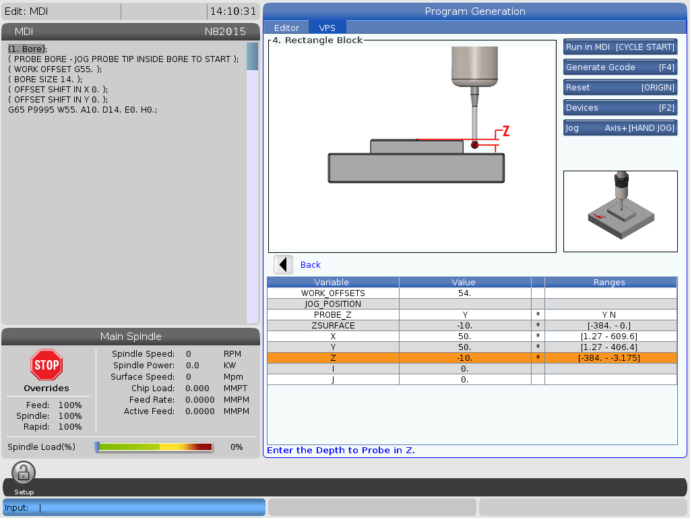Click the Edit: MDI mode label
Image resolution: width=690 pixels, height=518 pixels.
point(26,11)
